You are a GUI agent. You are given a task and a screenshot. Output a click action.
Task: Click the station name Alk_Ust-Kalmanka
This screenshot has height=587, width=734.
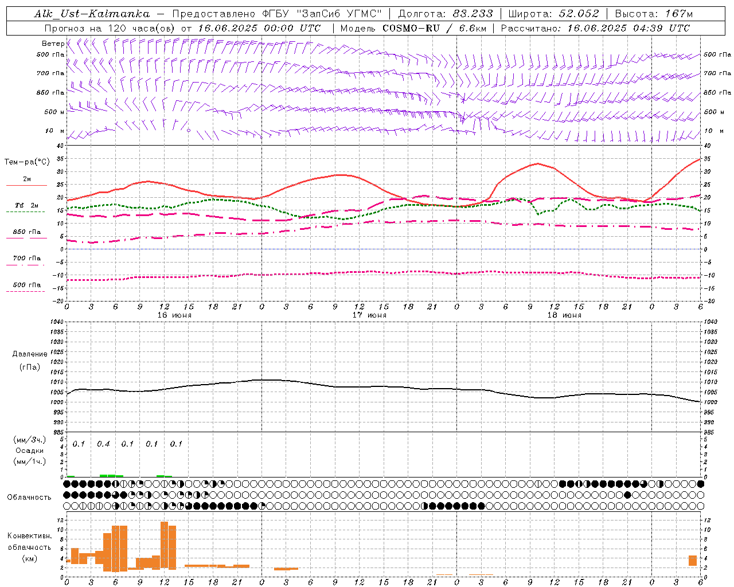tap(92, 14)
